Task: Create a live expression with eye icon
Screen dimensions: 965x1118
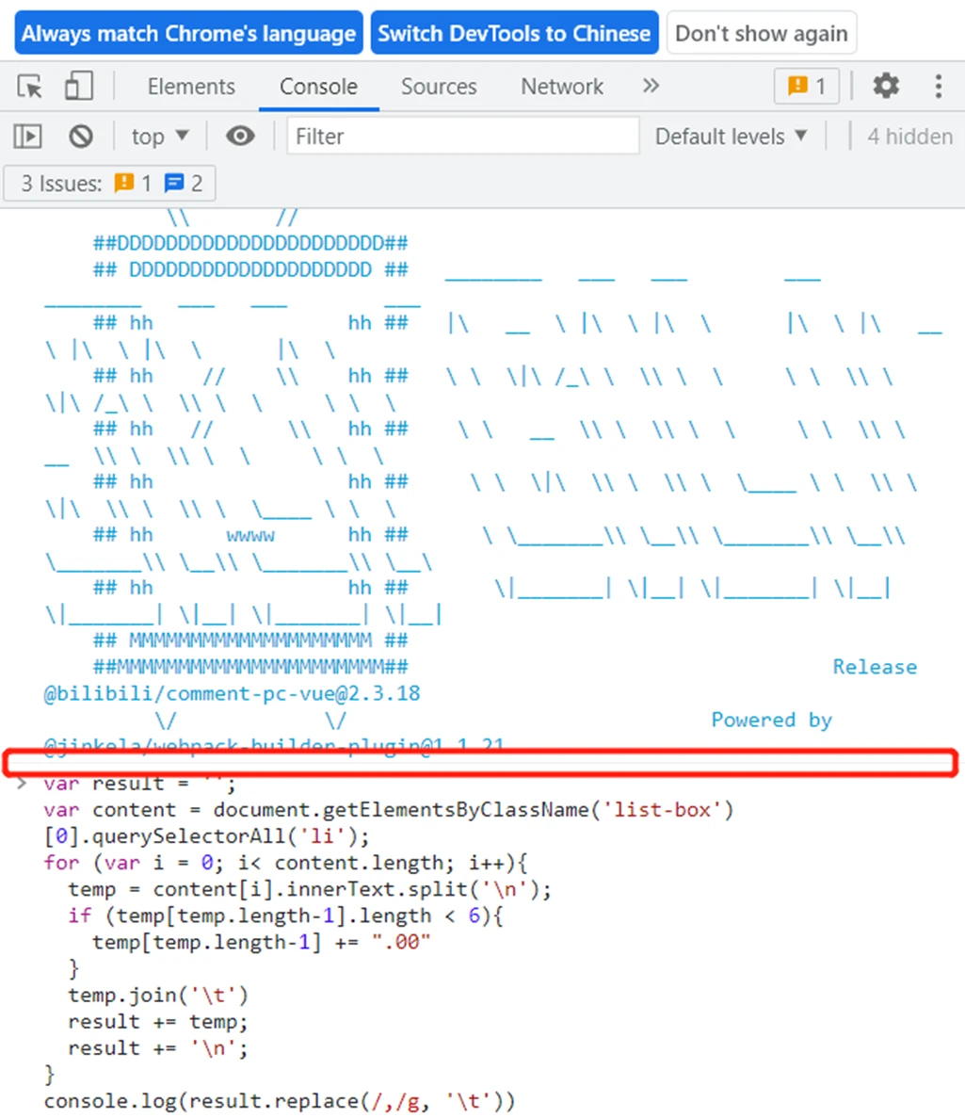Action: point(240,137)
